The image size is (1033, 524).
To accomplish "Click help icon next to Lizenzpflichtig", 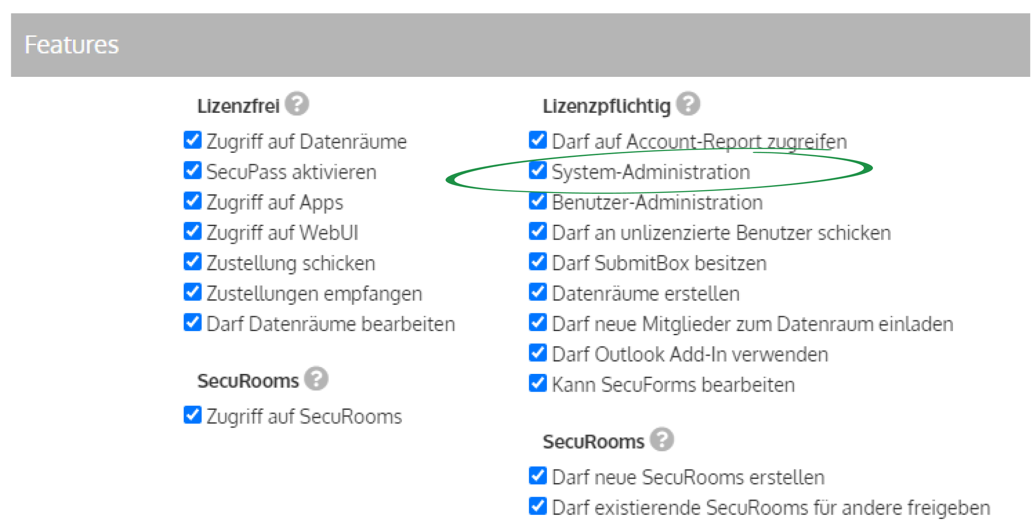I will coord(687,104).
